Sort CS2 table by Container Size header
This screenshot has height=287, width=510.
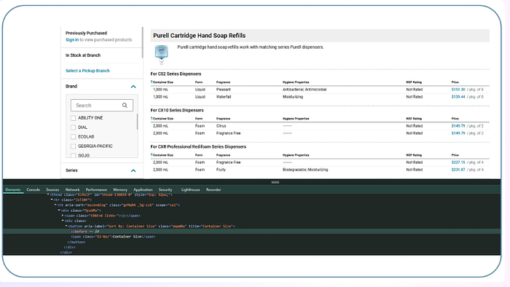click(x=163, y=82)
